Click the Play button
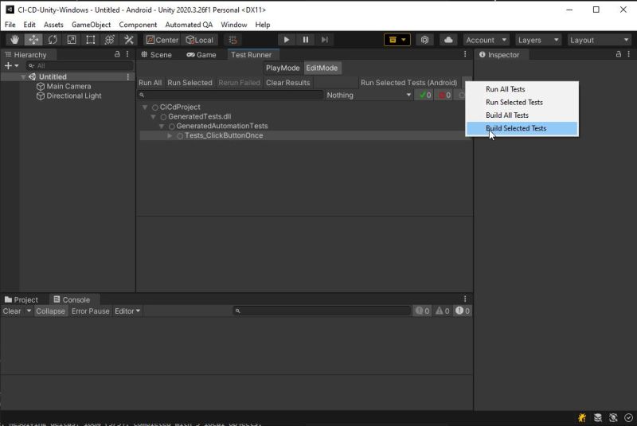 tap(287, 40)
